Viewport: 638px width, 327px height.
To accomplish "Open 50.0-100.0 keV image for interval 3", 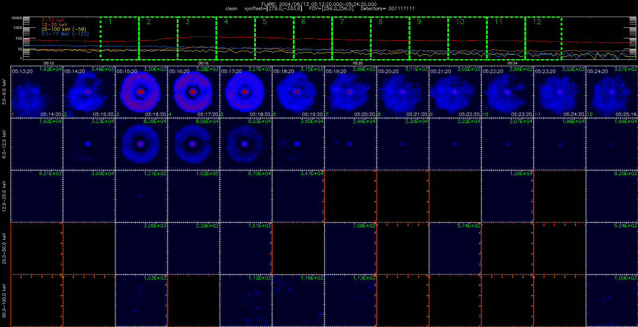I will point(141,300).
